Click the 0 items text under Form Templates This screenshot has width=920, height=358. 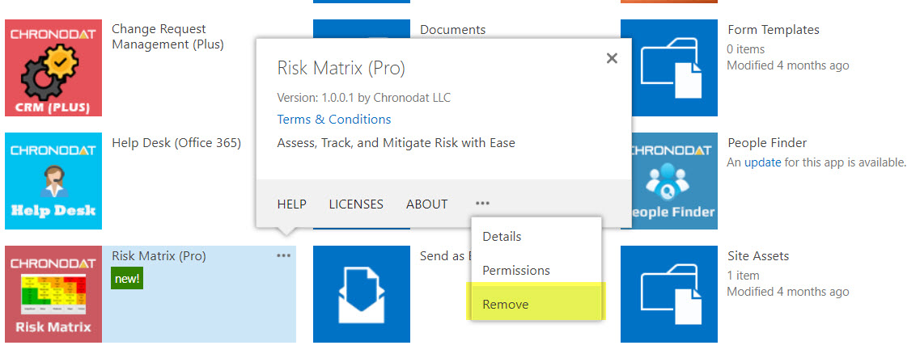click(746, 49)
